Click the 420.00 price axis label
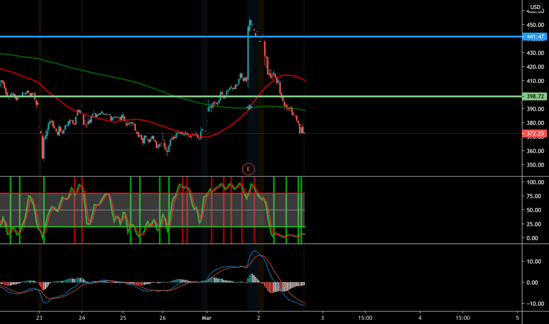 tap(535, 67)
